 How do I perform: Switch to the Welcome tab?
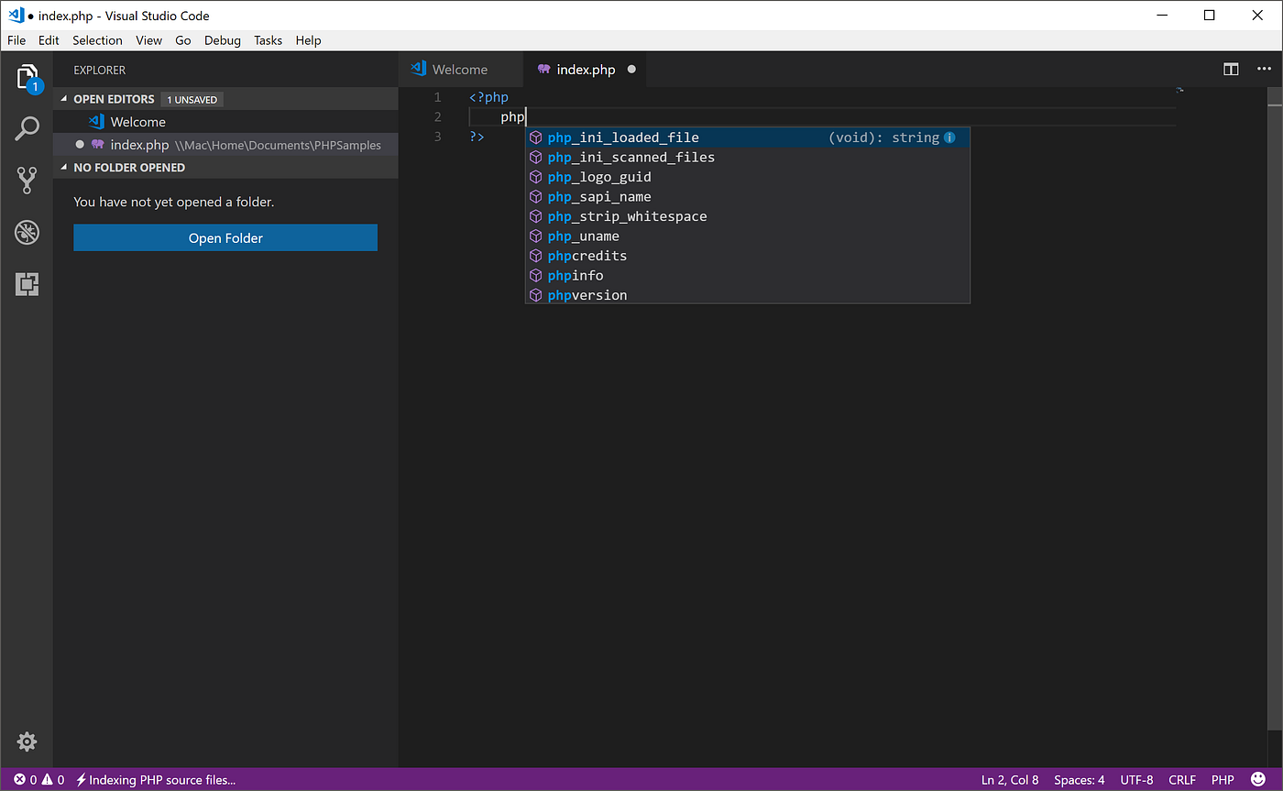[460, 69]
